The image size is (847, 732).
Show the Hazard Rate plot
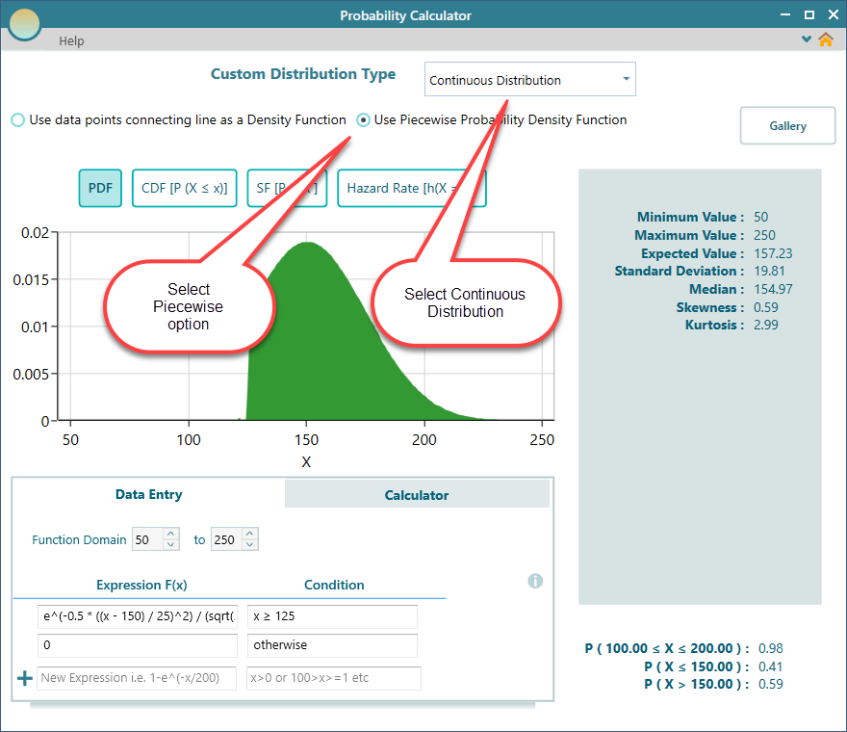(x=411, y=188)
